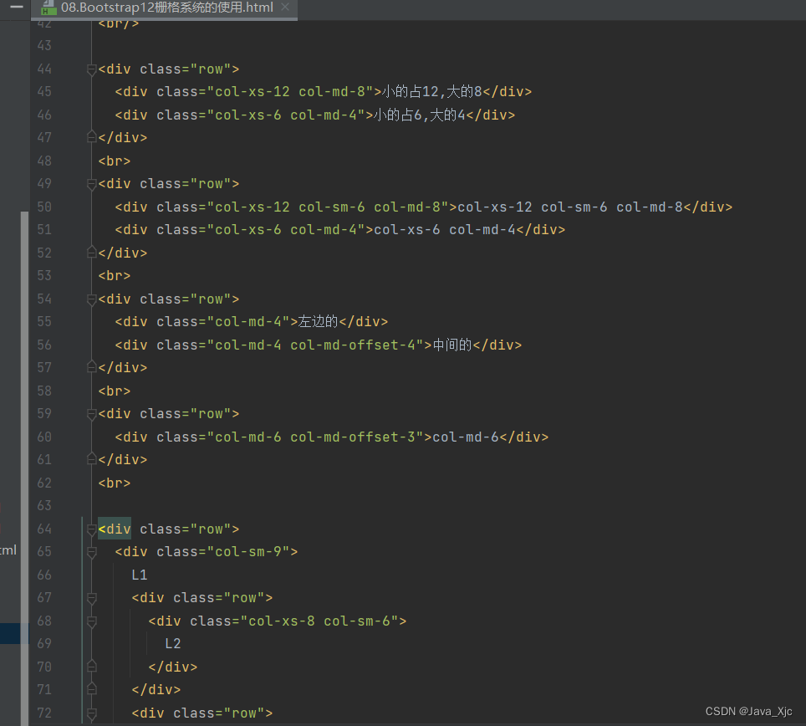This screenshot has height=726, width=806.
Task: Click the fold end marker on line 57
Action: [x=91, y=367]
